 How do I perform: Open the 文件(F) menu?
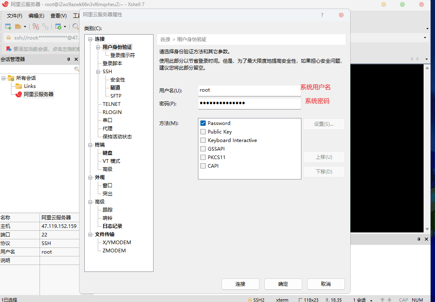(14, 16)
